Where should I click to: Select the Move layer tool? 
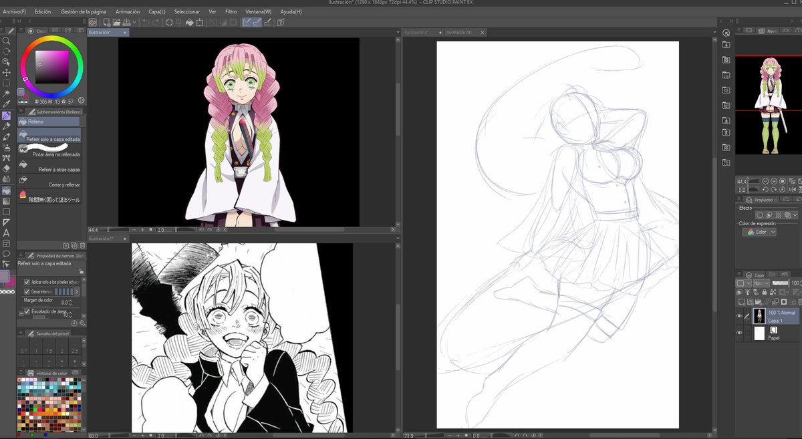pyautogui.click(x=7, y=73)
